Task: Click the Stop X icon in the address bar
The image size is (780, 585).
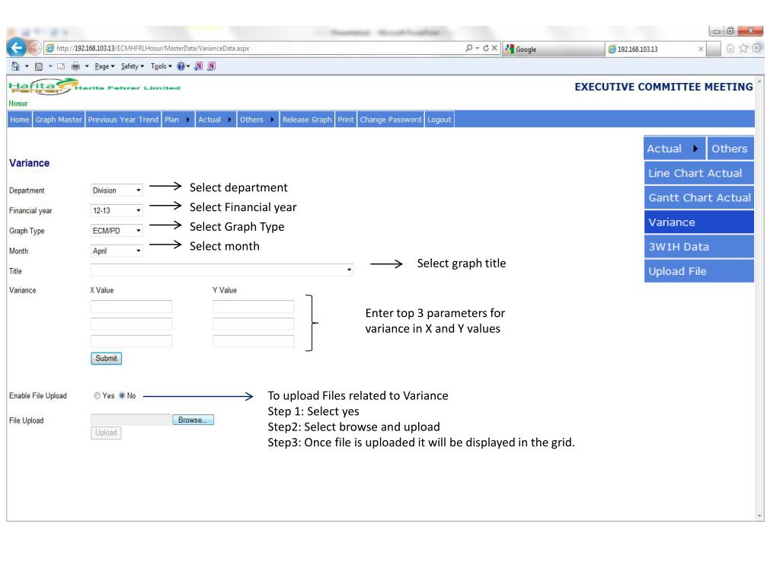Action: tap(494, 48)
